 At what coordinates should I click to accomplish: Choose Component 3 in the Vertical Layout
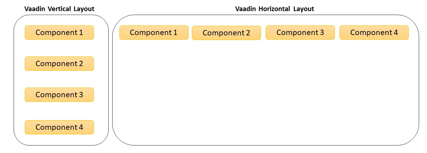60,95
